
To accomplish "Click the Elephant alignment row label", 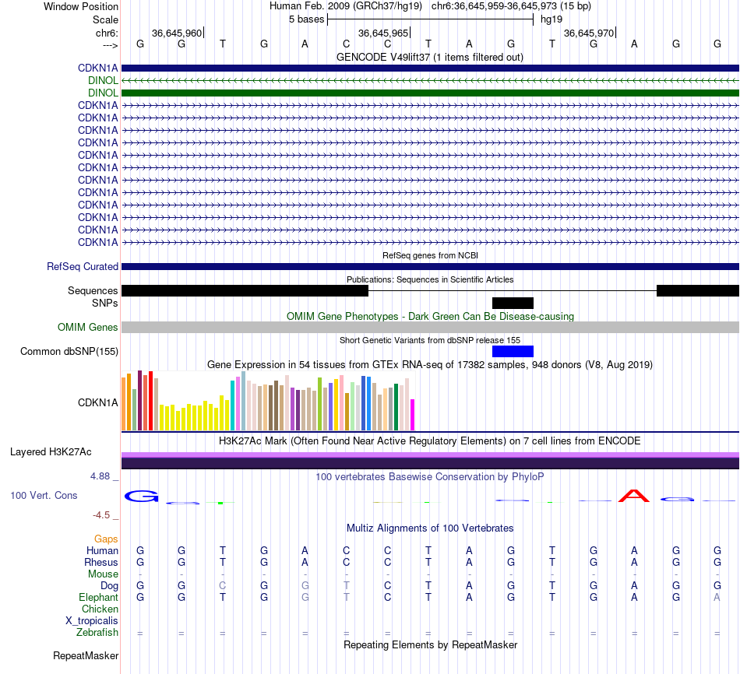I will [98, 598].
